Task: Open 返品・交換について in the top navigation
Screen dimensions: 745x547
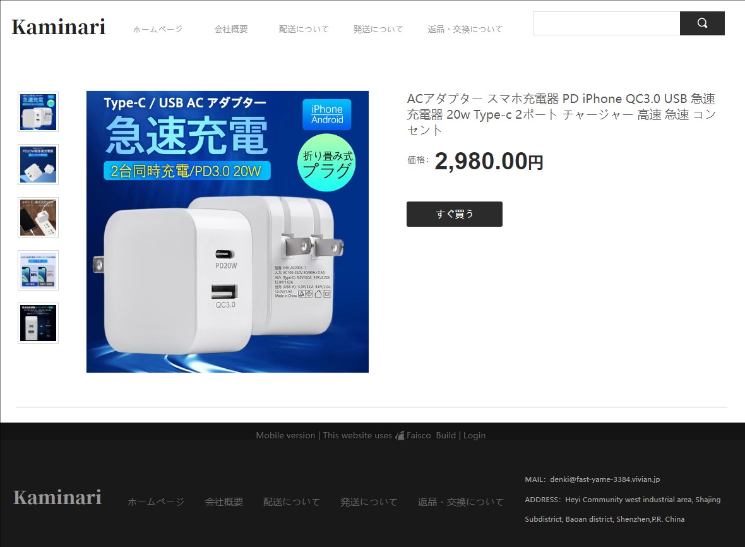Action: coord(465,30)
